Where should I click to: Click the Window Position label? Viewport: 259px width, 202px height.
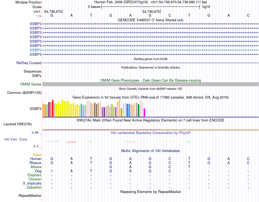coord(28,2)
